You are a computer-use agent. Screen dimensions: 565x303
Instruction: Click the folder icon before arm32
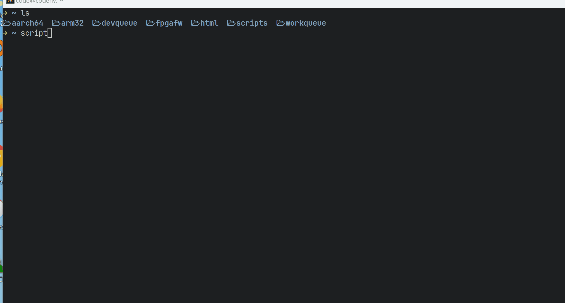tap(56, 23)
